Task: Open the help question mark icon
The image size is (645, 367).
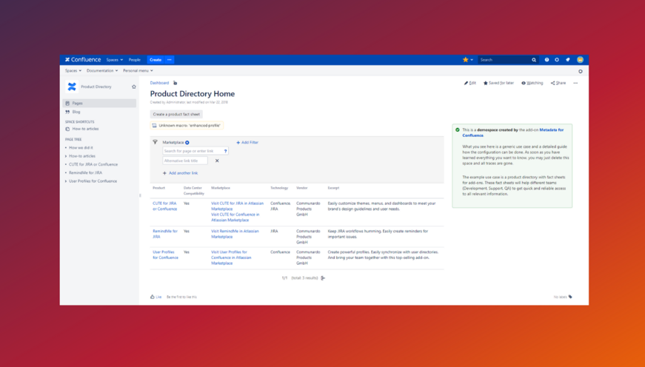Action: (x=547, y=60)
